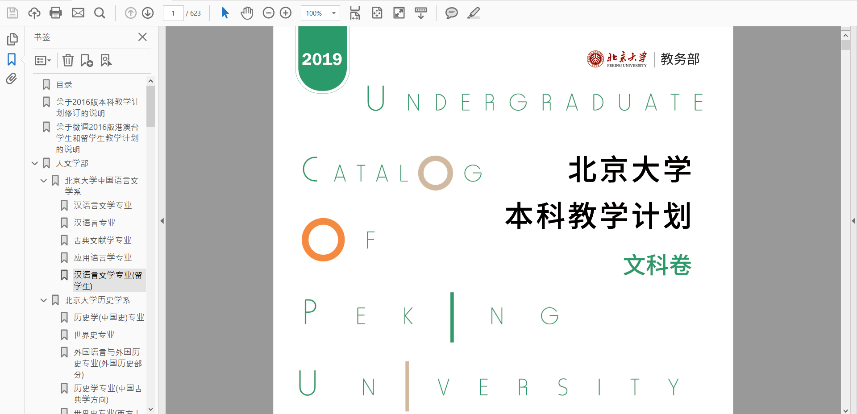Toggle the bookmarks panel icon

pos(12,59)
